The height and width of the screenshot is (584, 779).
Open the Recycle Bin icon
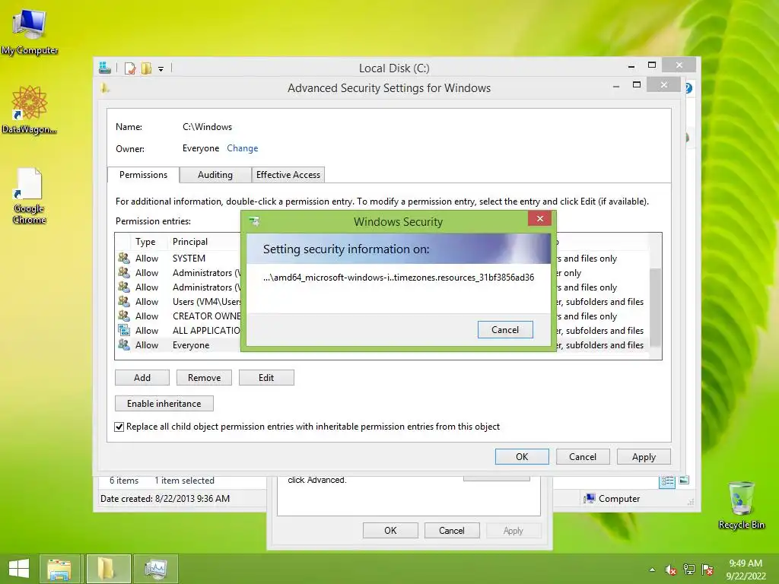(x=741, y=505)
